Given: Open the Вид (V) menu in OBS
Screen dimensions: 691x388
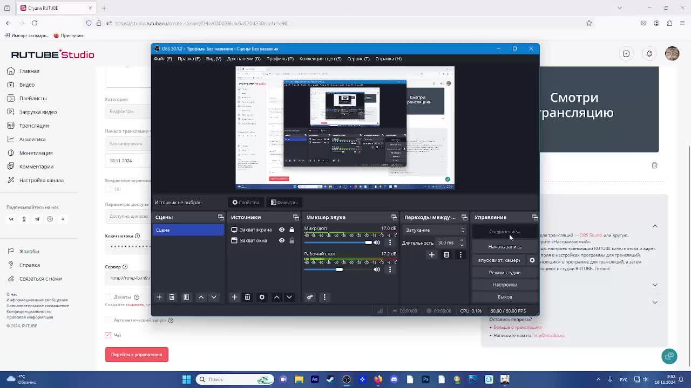Looking at the screenshot, I should point(213,59).
